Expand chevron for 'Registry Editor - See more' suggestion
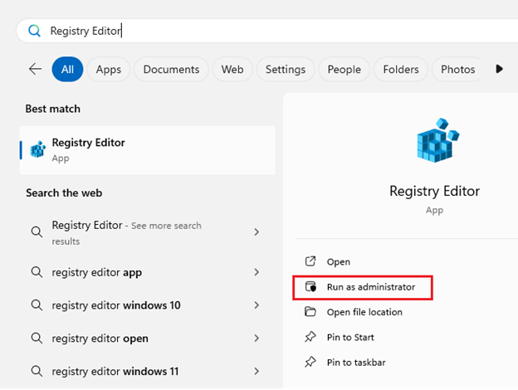518x390 pixels. coord(257,232)
